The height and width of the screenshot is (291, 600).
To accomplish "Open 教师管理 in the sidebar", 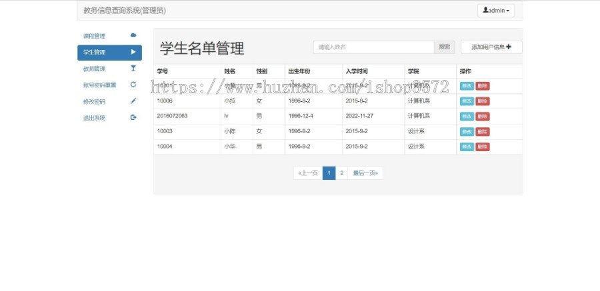I will 109,69.
